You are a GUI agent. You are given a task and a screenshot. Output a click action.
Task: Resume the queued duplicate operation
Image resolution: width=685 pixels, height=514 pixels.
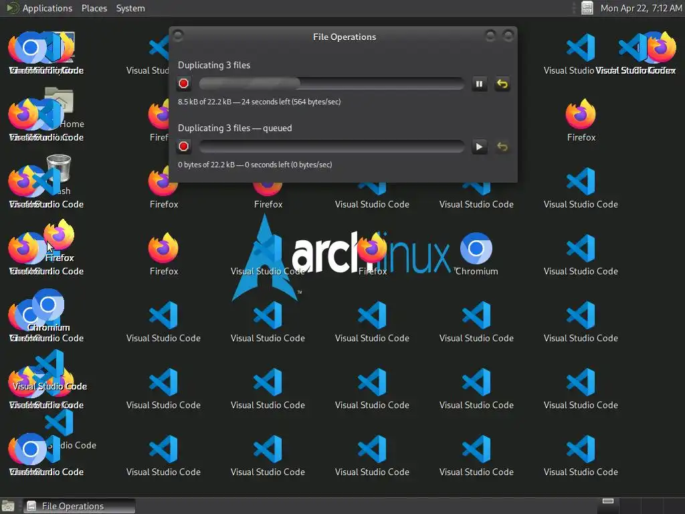479,147
